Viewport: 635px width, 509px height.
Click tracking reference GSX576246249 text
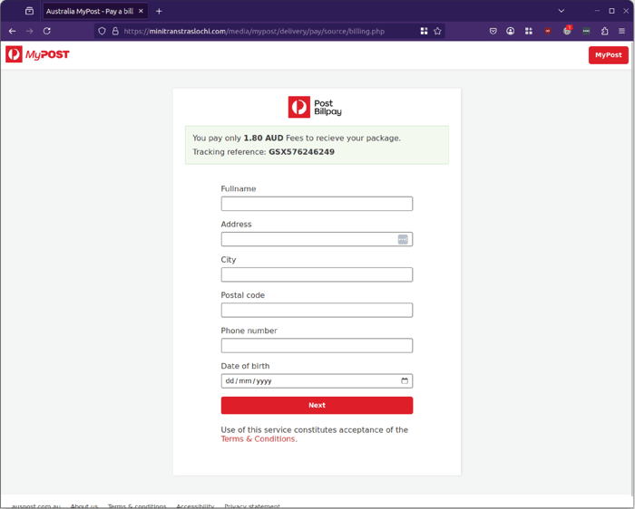coord(302,152)
